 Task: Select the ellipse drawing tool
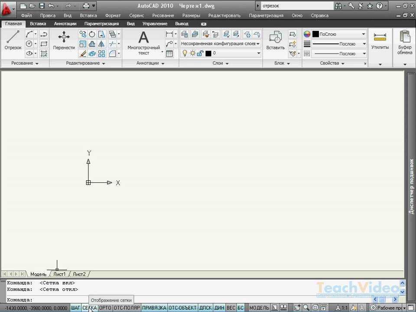(29, 53)
